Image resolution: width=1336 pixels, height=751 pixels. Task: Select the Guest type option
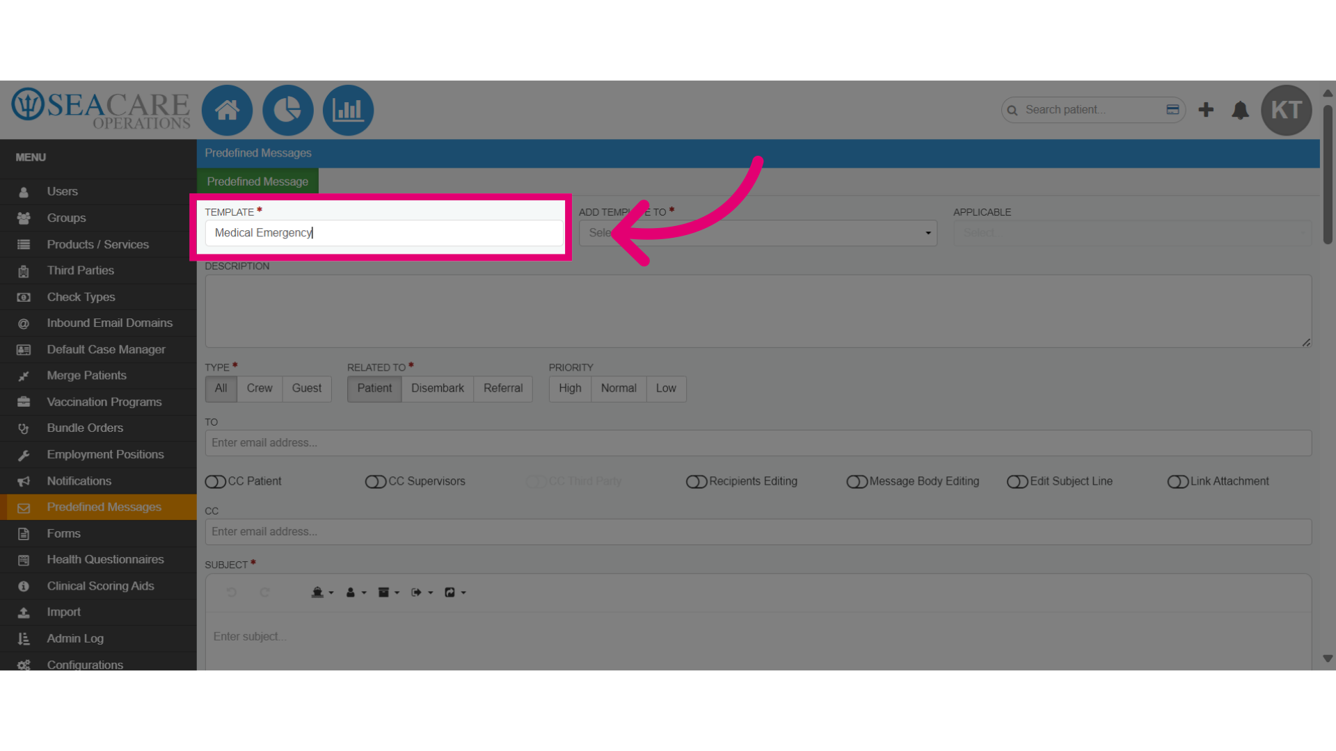pos(307,389)
